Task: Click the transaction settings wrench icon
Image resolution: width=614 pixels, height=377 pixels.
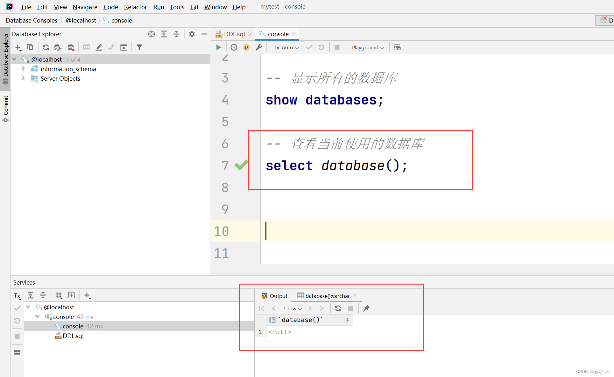Action: click(259, 47)
